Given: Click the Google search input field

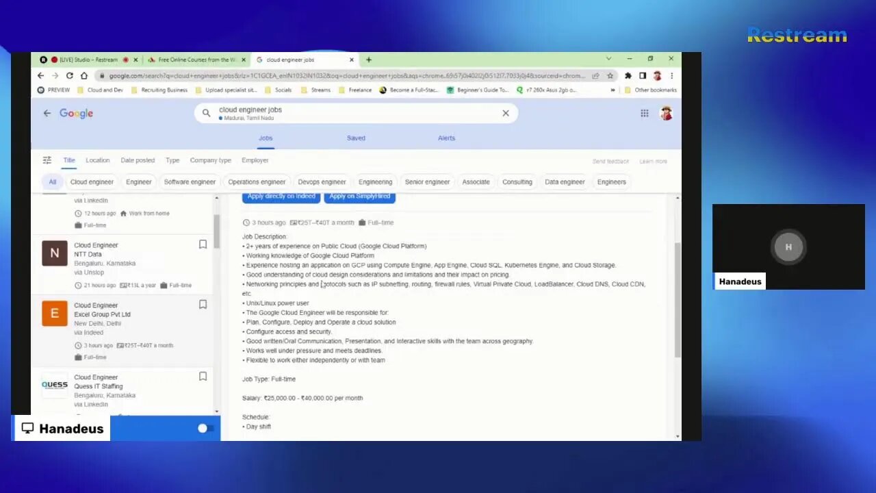Looking at the screenshot, I should click(x=356, y=113).
